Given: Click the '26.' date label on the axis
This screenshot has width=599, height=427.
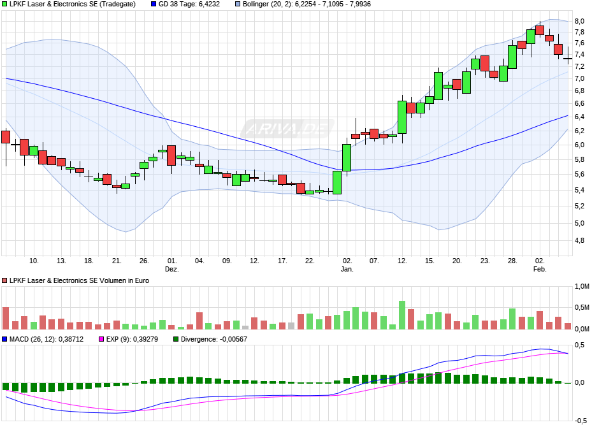Looking at the screenshot, I should [x=144, y=261].
